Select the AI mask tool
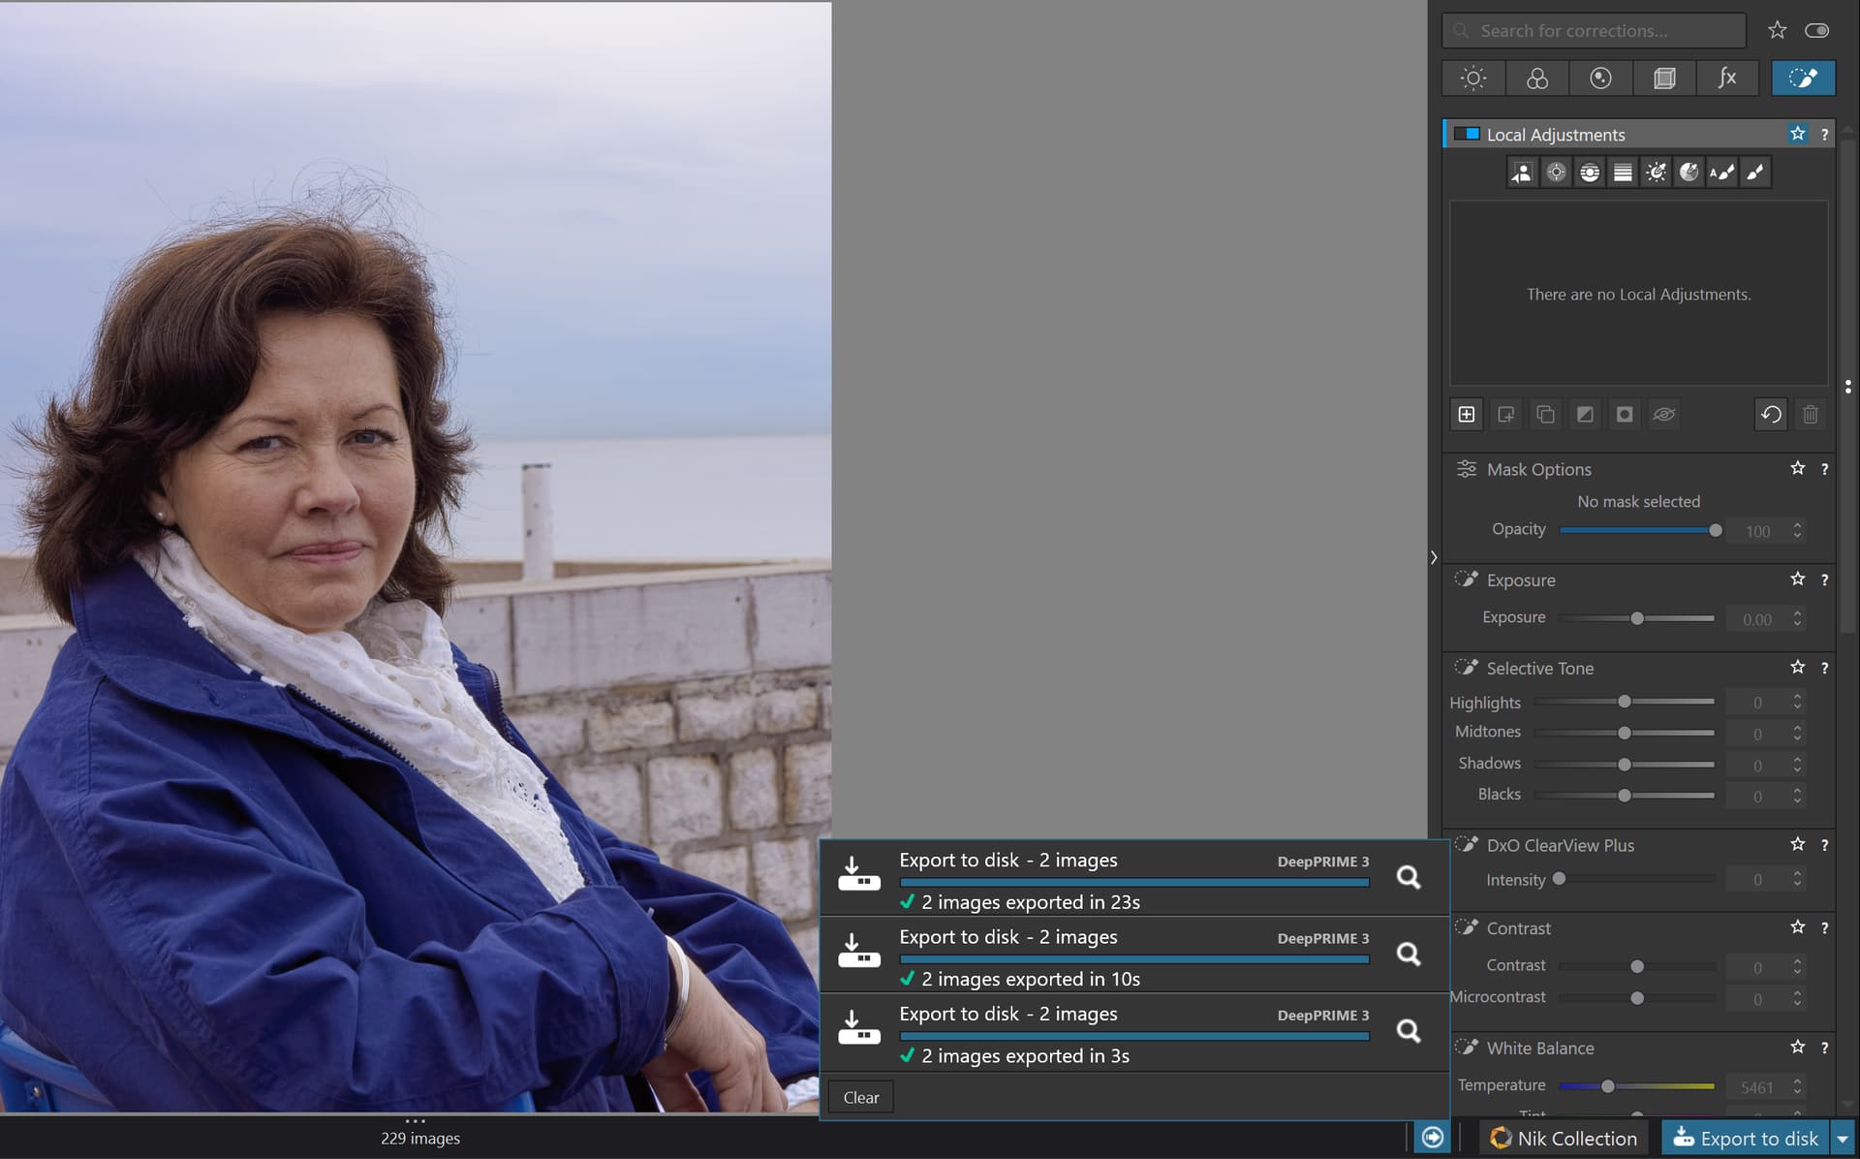This screenshot has width=1860, height=1159. point(1522,172)
